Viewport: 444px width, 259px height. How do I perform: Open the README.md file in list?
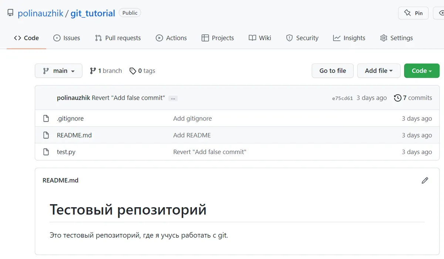pyautogui.click(x=74, y=135)
